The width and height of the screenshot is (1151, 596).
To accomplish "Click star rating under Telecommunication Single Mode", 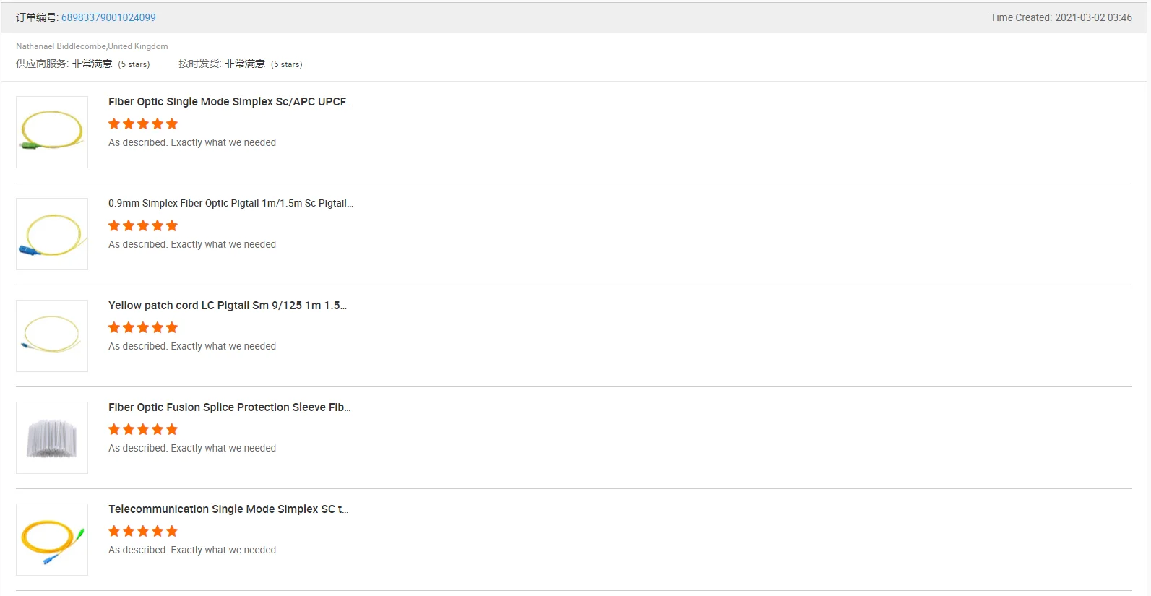I will coord(143,531).
